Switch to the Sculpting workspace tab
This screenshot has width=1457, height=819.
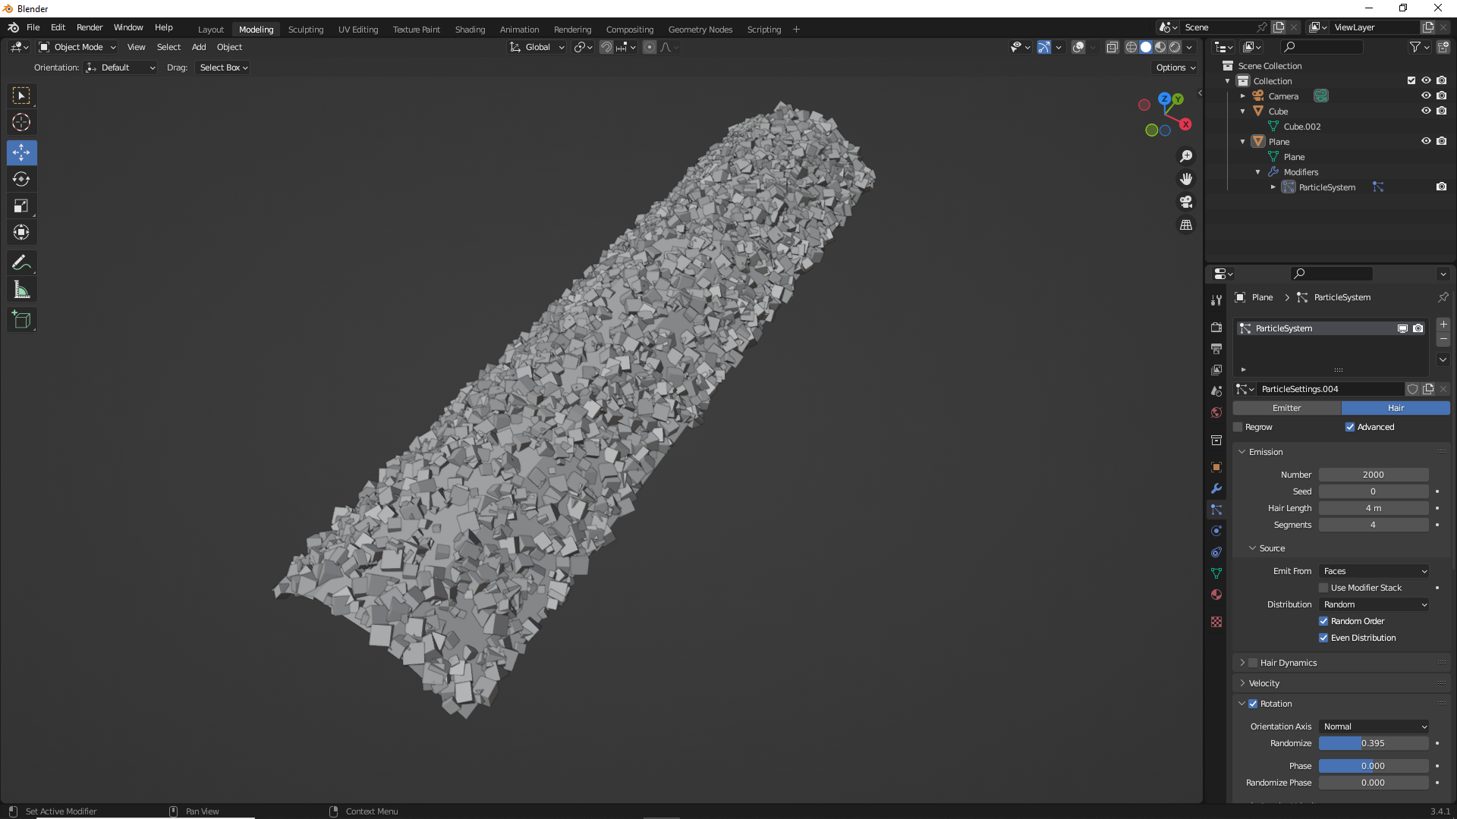(305, 30)
